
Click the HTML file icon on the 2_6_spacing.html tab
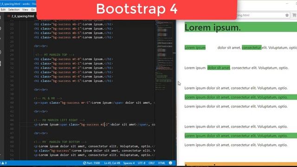point(9,16)
